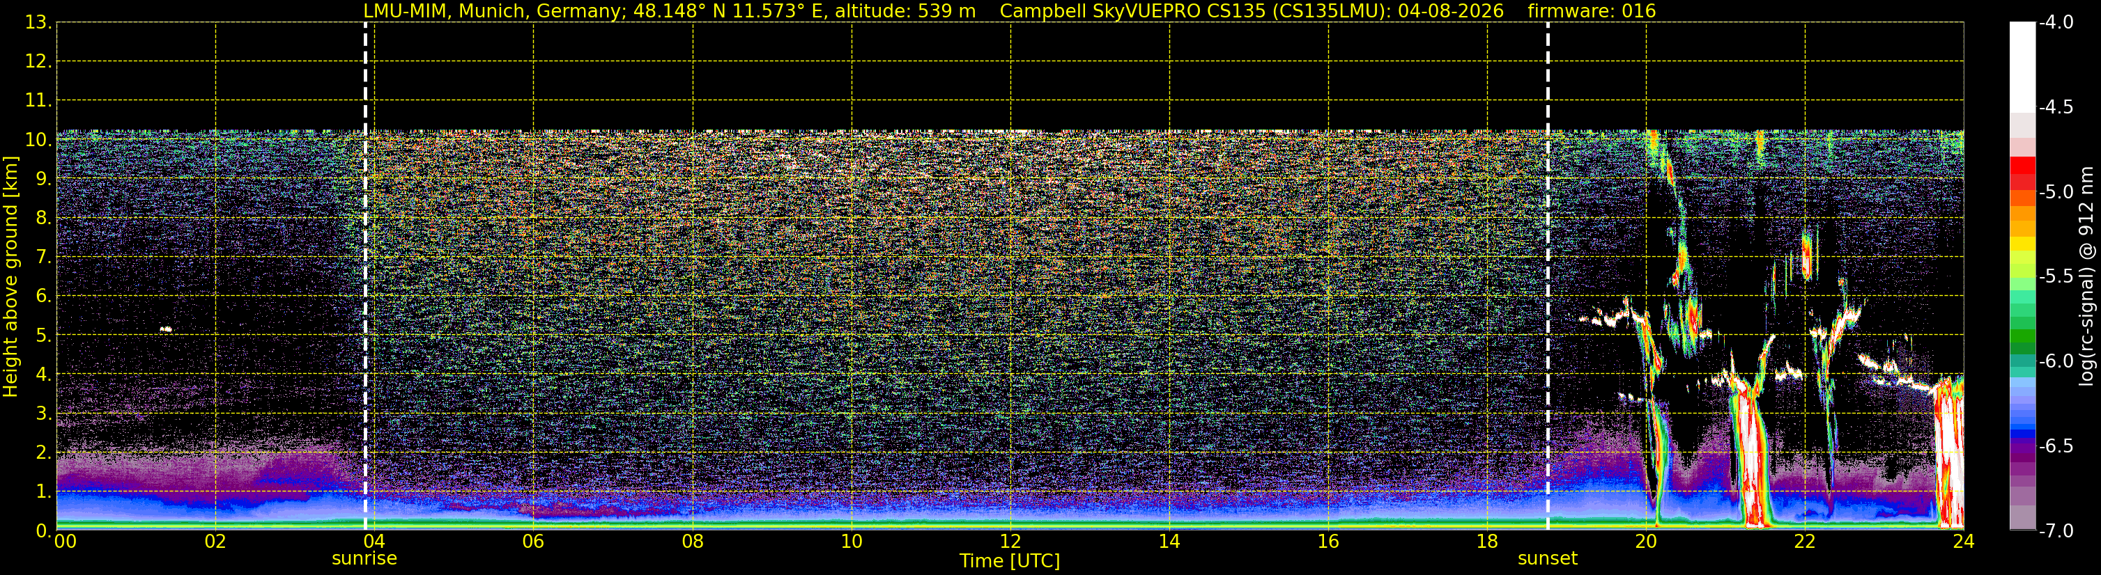Click the time-axis tick label '06'
This screenshot has height=575, width=2101.
(533, 542)
